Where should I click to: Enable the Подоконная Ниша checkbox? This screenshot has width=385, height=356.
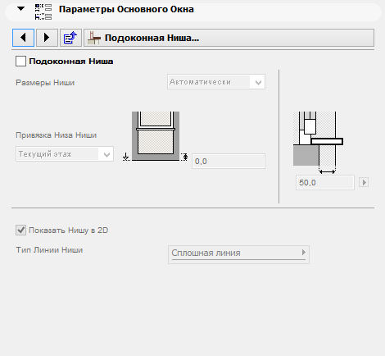click(20, 62)
